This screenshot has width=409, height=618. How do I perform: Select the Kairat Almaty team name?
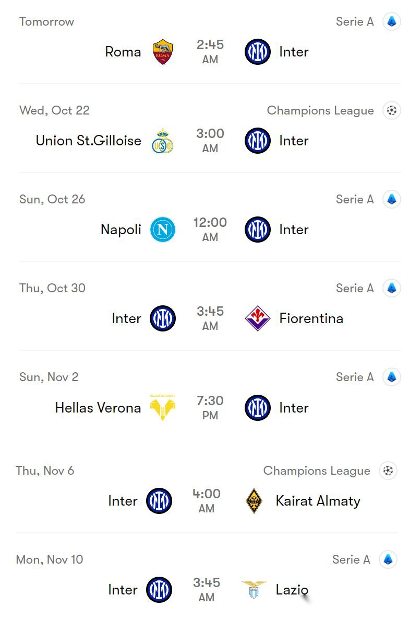(x=318, y=501)
